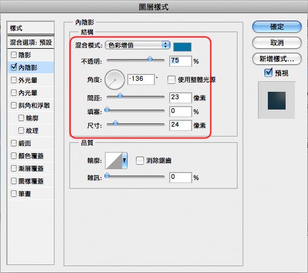Select the 內陰影 row label

click(x=28, y=68)
